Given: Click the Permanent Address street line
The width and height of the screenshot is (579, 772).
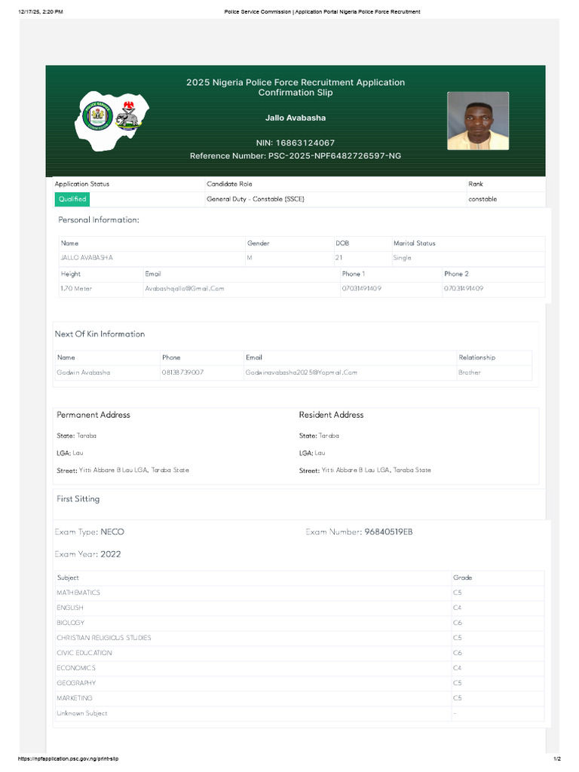Looking at the screenshot, I should coord(123,470).
